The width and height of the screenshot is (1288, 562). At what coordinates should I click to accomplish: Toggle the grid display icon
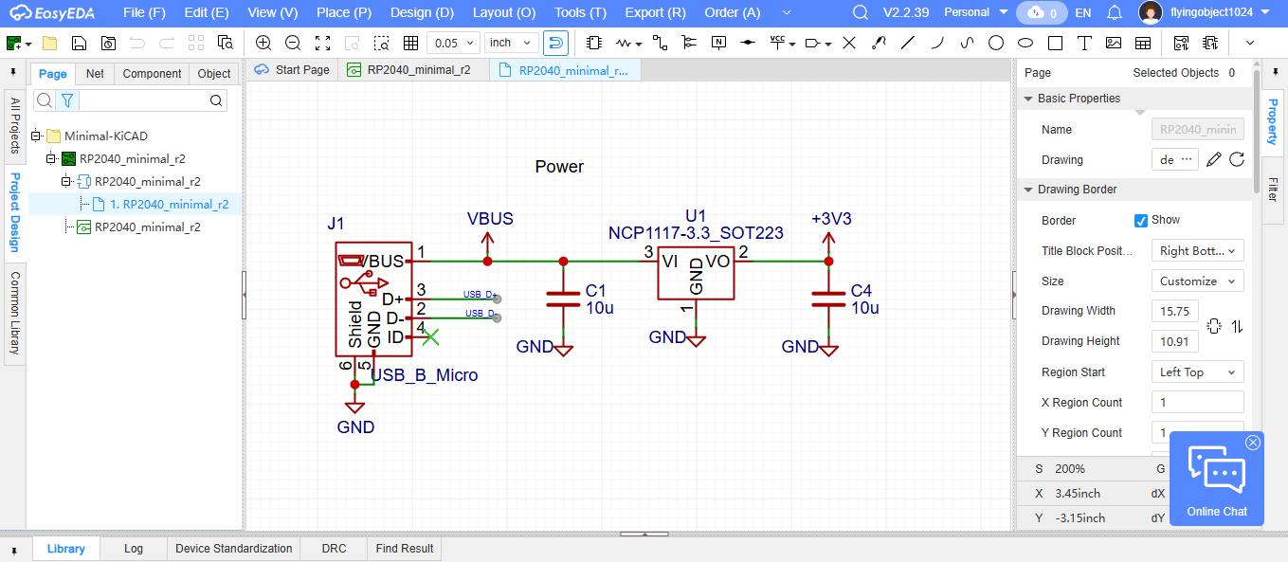pos(410,43)
